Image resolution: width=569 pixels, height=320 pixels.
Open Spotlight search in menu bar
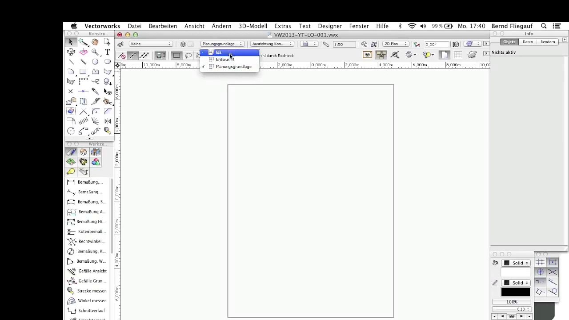click(544, 26)
